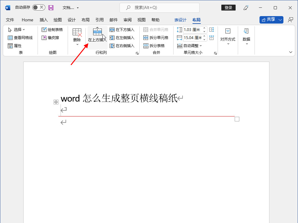Click the table move handle in document
Image resolution: width=298 pixels, height=223 pixels.
tap(56, 102)
